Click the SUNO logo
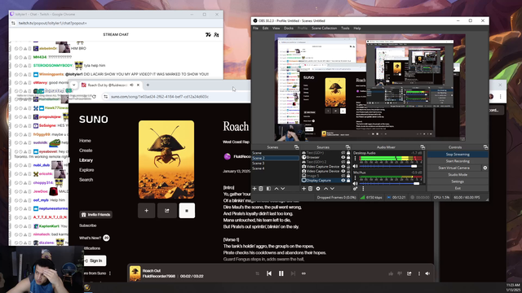 (94, 120)
